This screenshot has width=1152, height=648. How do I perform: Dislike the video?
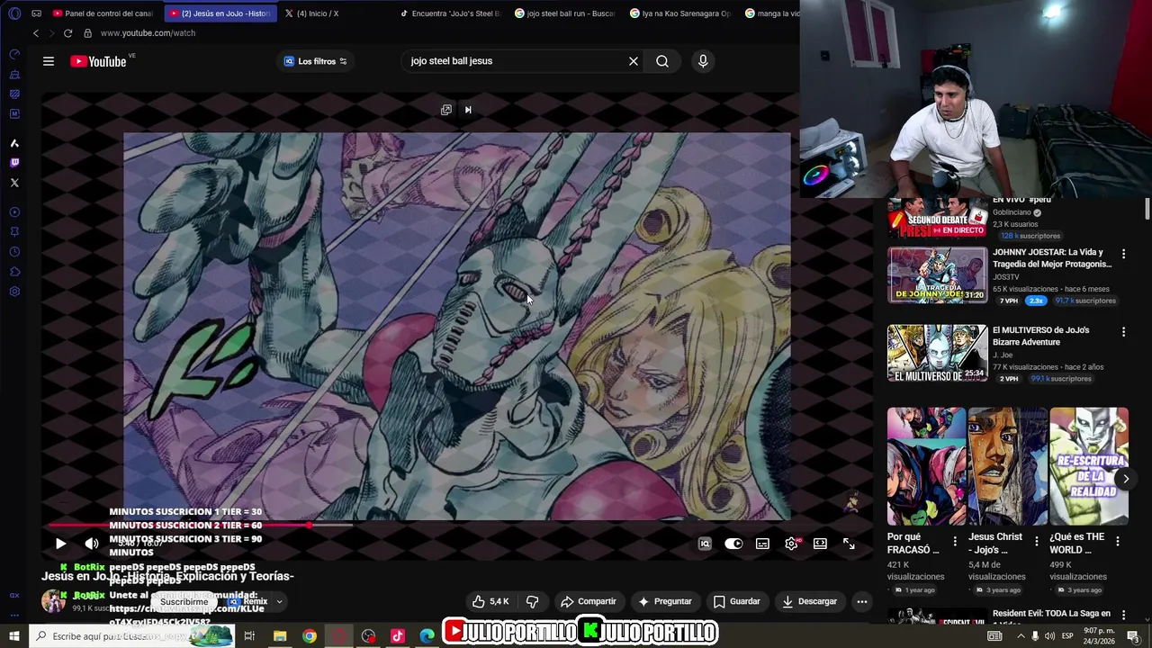point(532,601)
